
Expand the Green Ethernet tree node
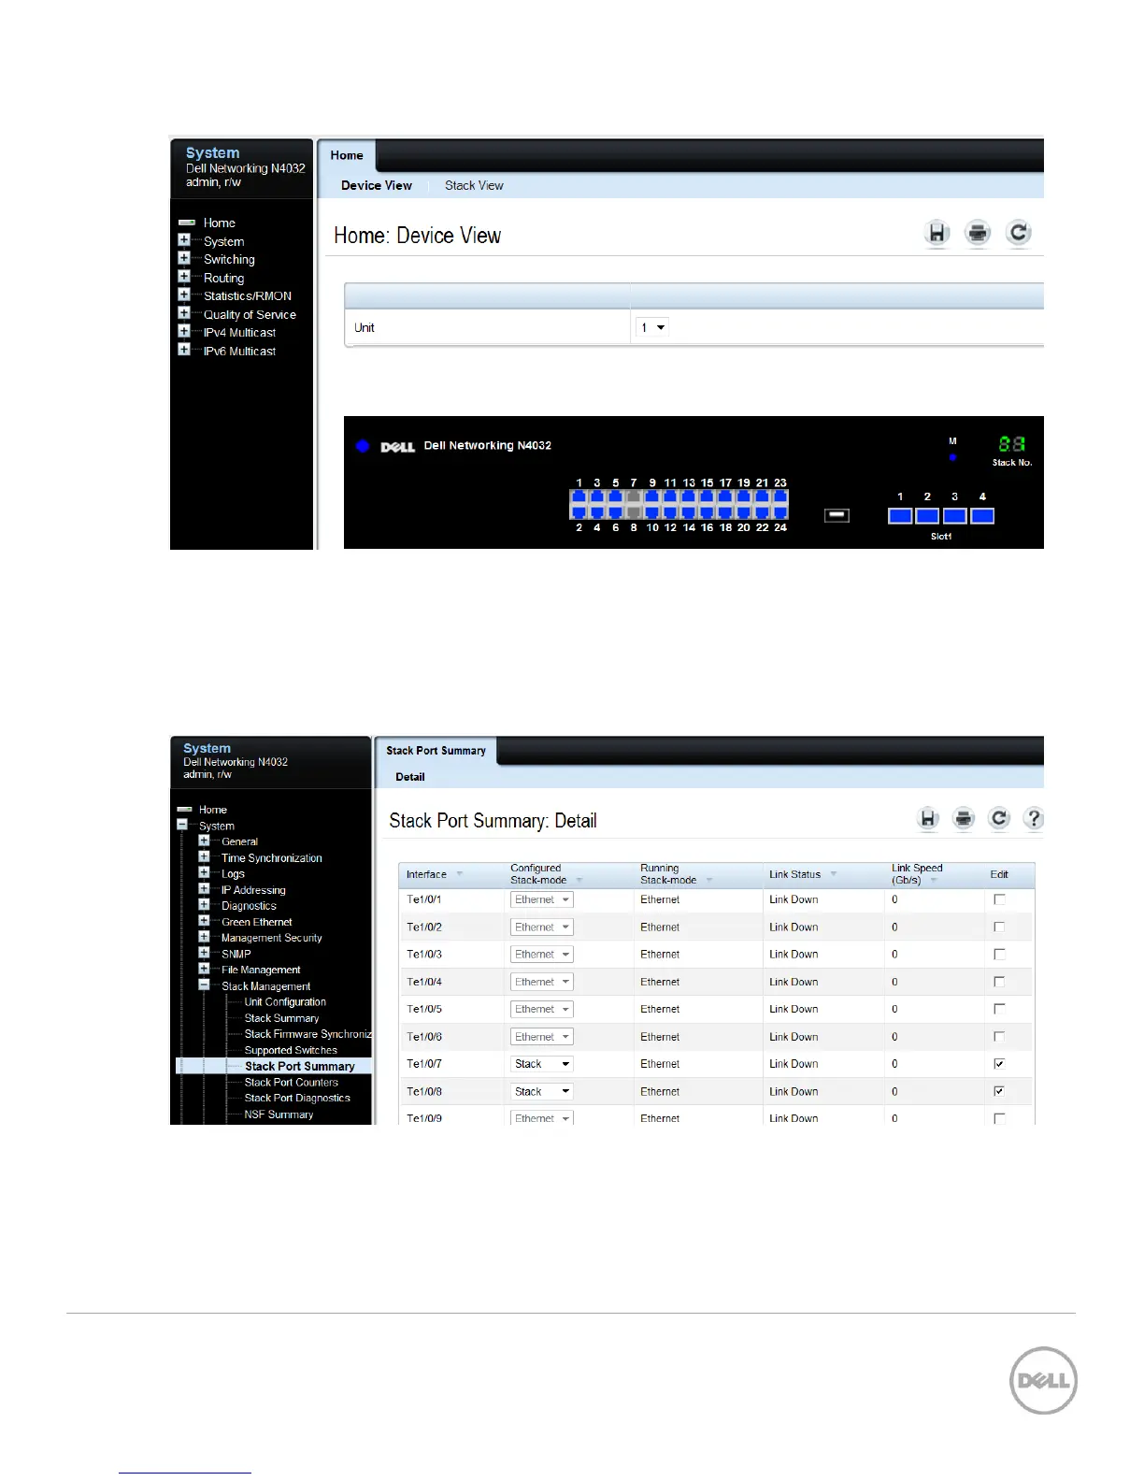pyautogui.click(x=204, y=921)
